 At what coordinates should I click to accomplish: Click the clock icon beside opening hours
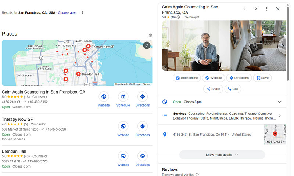pyautogui.click(x=165, y=102)
